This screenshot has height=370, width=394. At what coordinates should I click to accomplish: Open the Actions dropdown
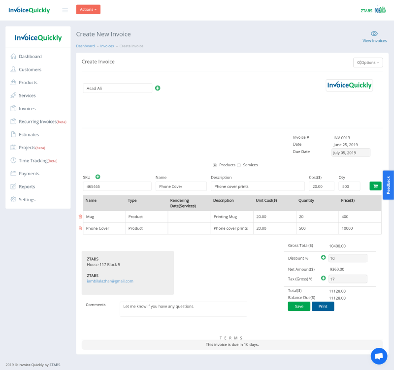[88, 9]
